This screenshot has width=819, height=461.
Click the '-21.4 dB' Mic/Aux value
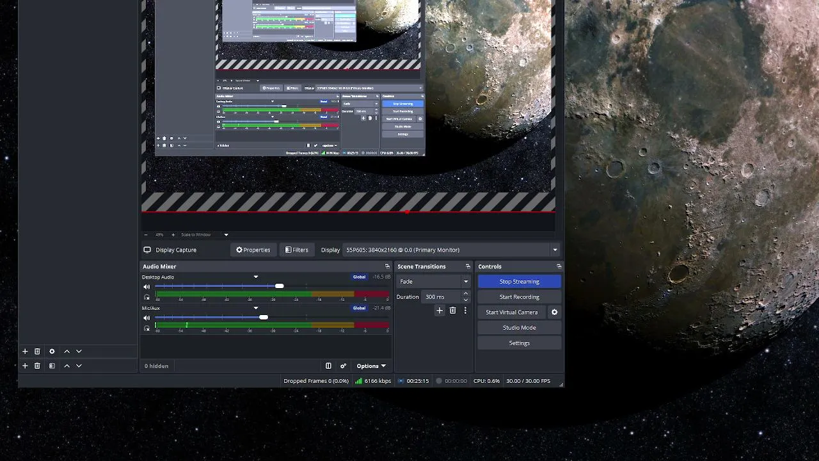click(x=381, y=308)
